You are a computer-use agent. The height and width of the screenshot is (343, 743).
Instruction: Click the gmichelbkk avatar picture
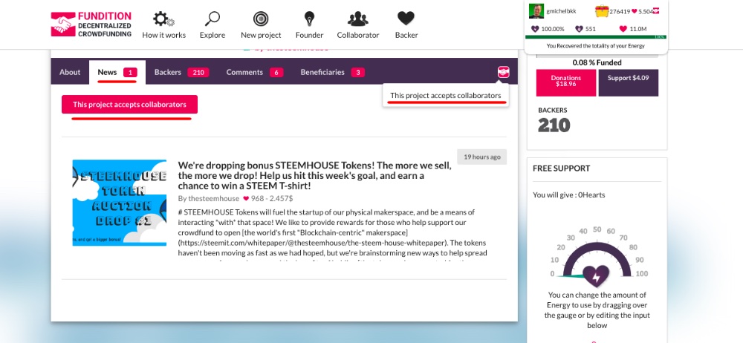[x=536, y=11]
